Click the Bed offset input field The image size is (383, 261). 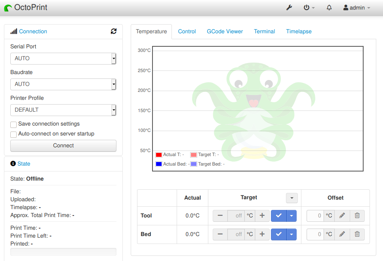[x=315, y=234]
